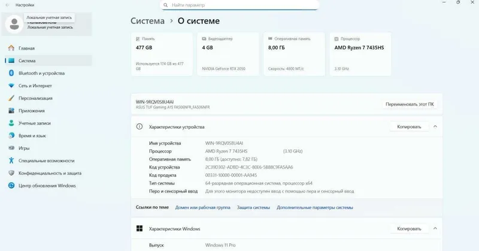The image size is (479, 251).
Task: Open Дополнительные параметры системы link
Action: (x=315, y=207)
